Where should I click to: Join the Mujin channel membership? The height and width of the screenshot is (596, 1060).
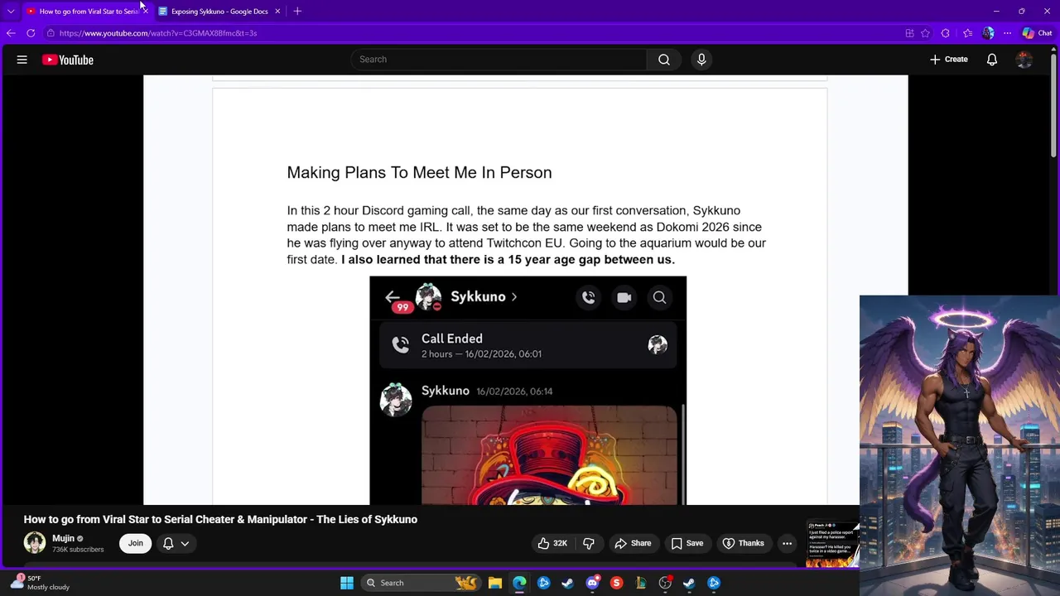[x=136, y=543]
